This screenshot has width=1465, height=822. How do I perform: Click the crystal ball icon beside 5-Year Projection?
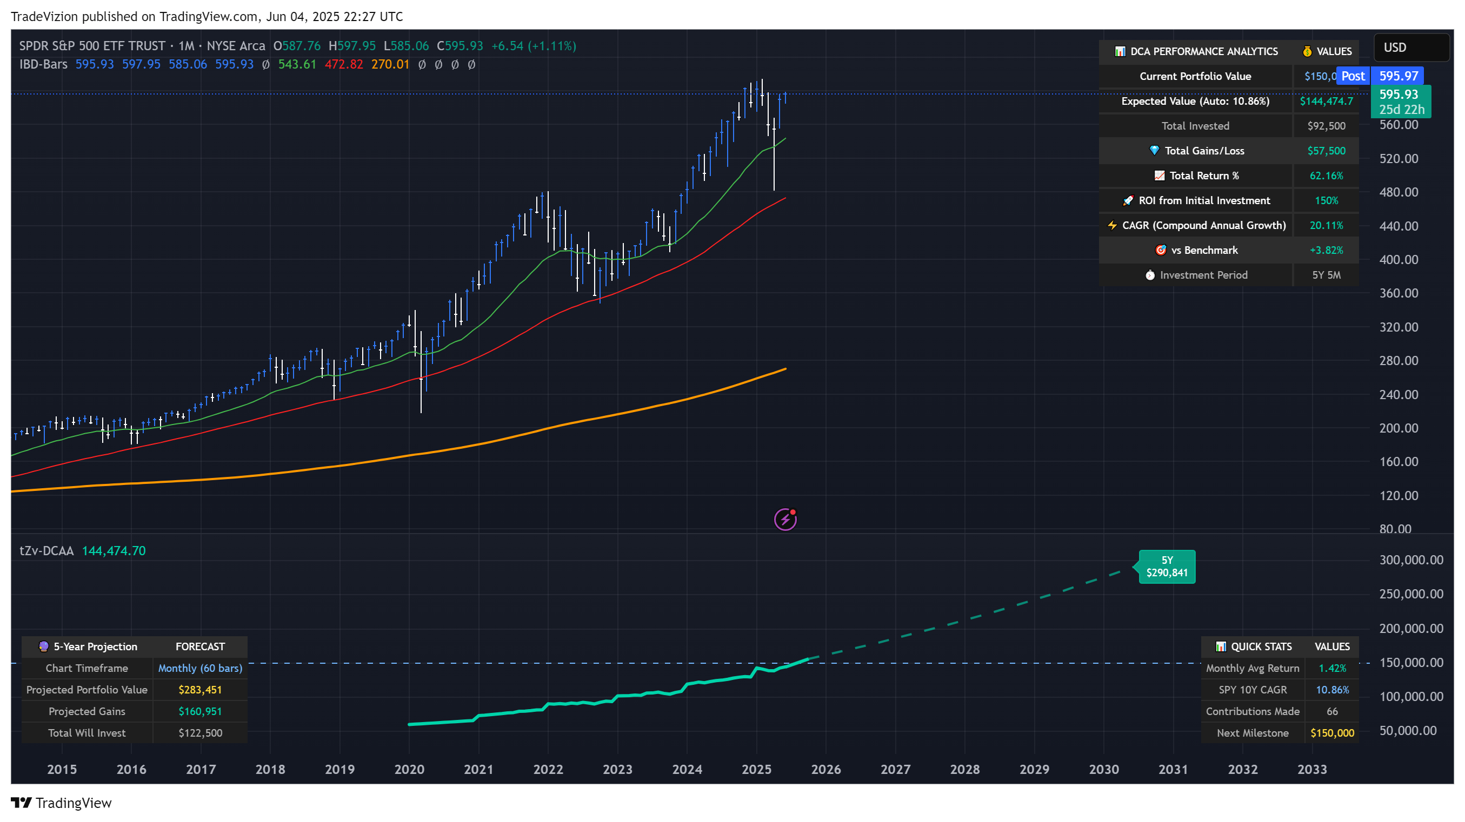pyautogui.click(x=43, y=646)
